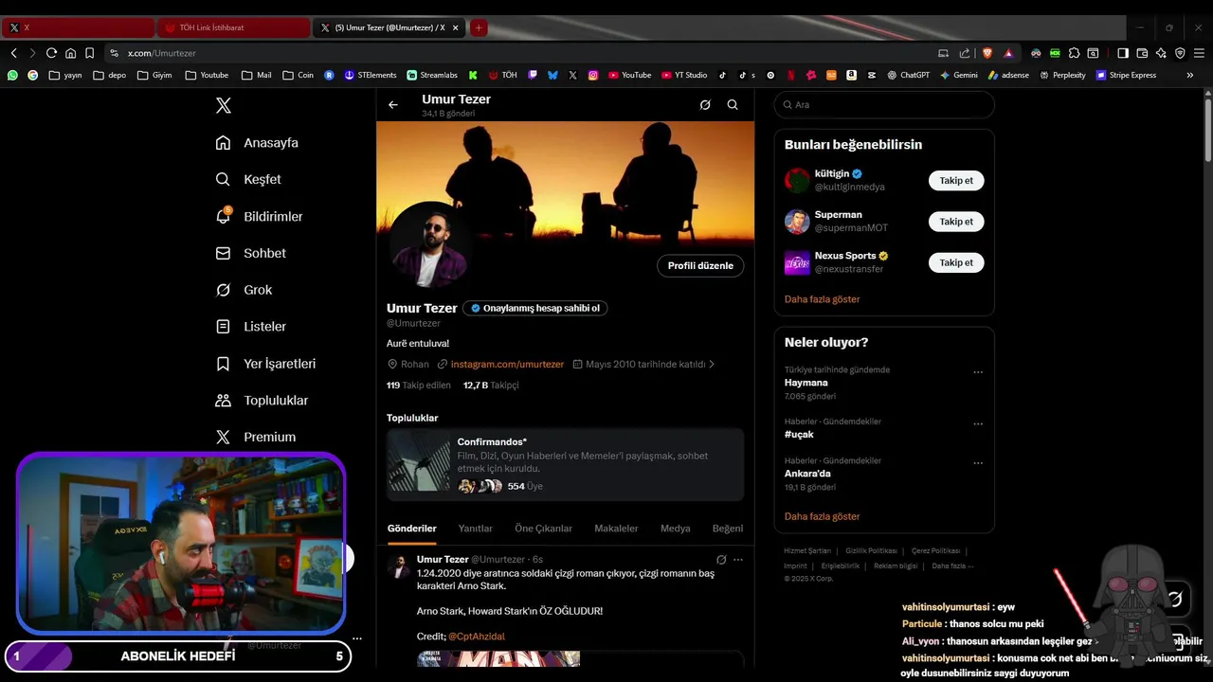Click the Ara search field

[x=884, y=105]
